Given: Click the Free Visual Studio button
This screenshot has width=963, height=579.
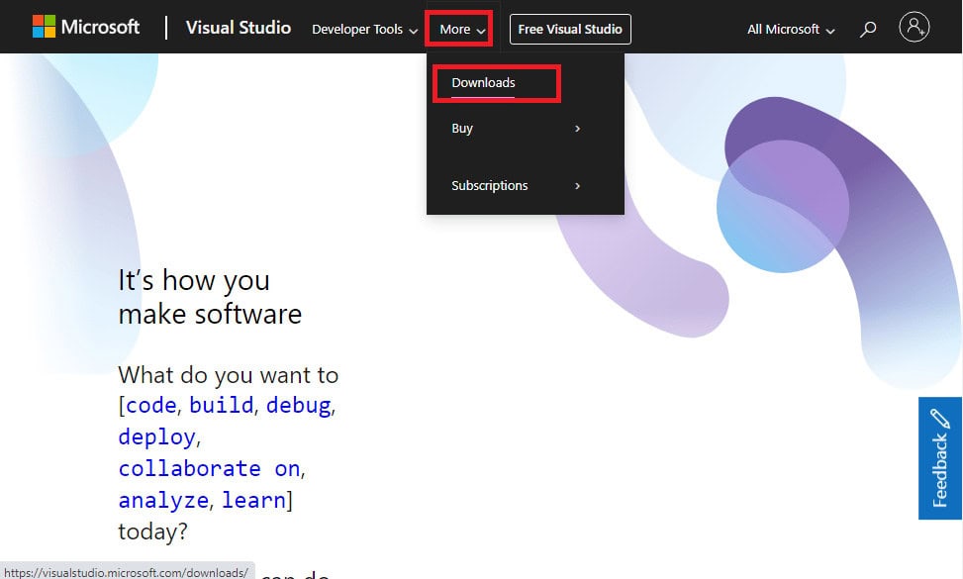Looking at the screenshot, I should (570, 29).
